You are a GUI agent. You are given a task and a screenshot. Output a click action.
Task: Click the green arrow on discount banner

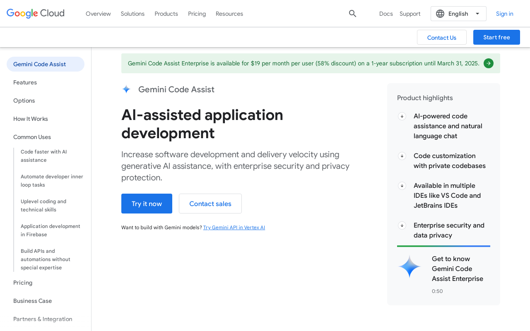coord(489,63)
